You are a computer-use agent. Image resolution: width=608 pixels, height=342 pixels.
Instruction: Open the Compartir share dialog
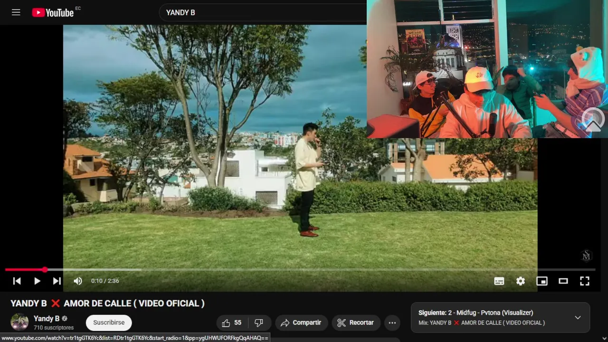[x=302, y=323]
